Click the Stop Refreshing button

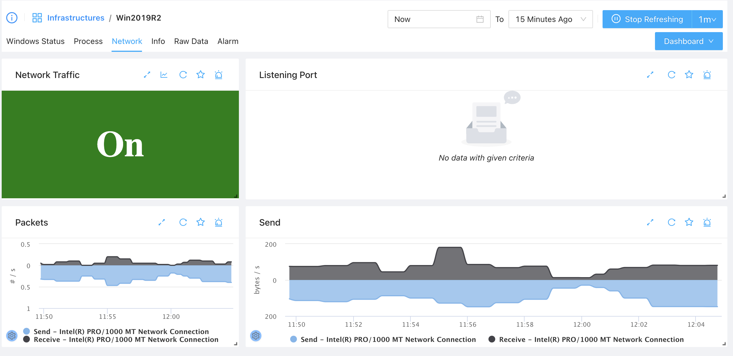pyautogui.click(x=647, y=19)
